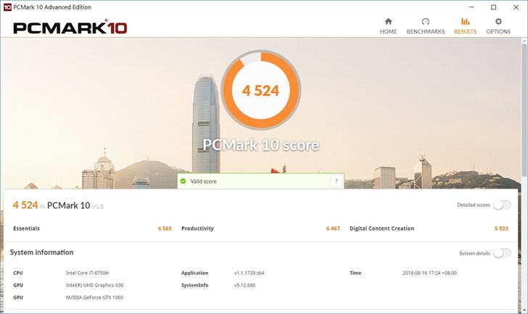The image size is (528, 314).
Task: Click the System information heading
Action: [x=41, y=252]
